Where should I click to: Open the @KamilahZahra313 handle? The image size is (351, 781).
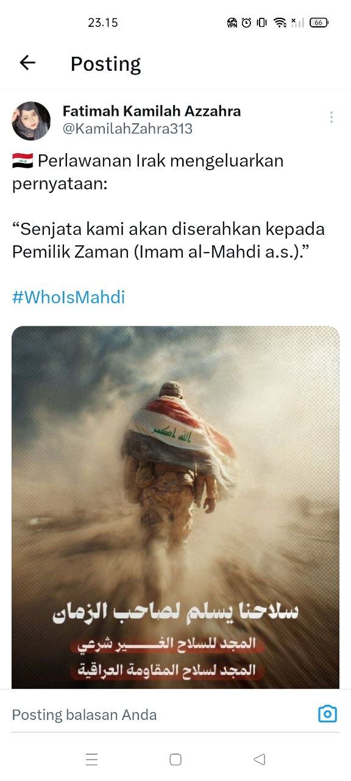(127, 129)
